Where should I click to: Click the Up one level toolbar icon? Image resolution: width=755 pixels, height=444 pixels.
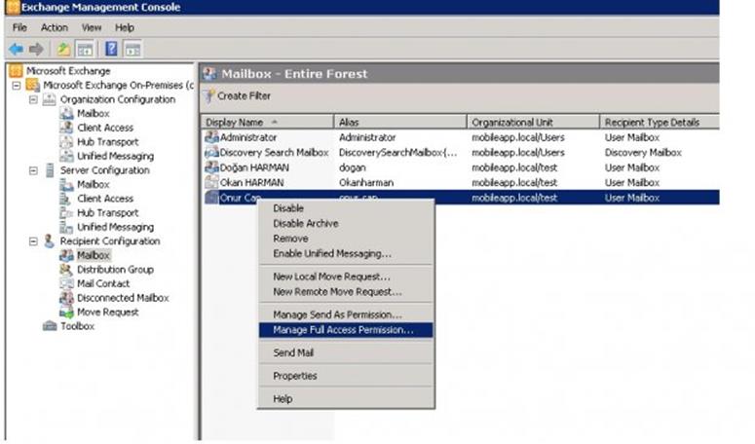(63, 49)
